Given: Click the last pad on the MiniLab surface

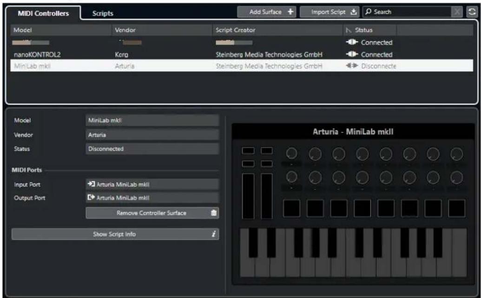Looking at the screenshot, I should pos(456,209).
